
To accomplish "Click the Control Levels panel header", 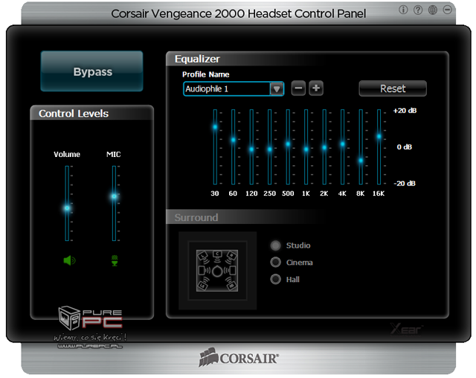I will (74, 113).
